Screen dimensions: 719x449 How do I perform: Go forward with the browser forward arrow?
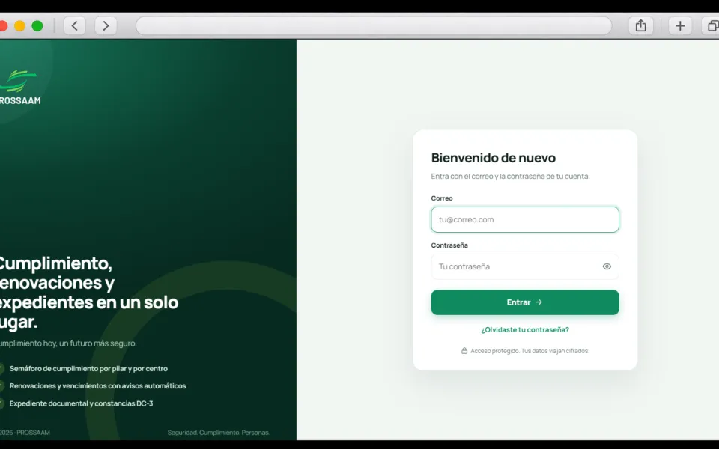tap(106, 25)
